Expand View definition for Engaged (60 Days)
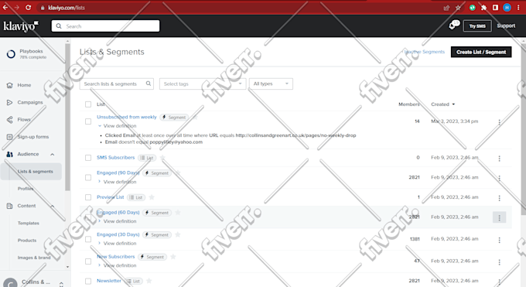Image resolution: width=526 pixels, height=287 pixels. point(117,221)
